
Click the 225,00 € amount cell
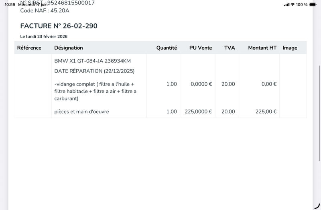[266, 112]
